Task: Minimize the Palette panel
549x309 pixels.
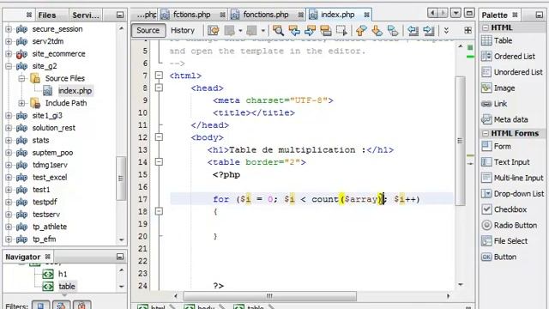Action: (539, 15)
